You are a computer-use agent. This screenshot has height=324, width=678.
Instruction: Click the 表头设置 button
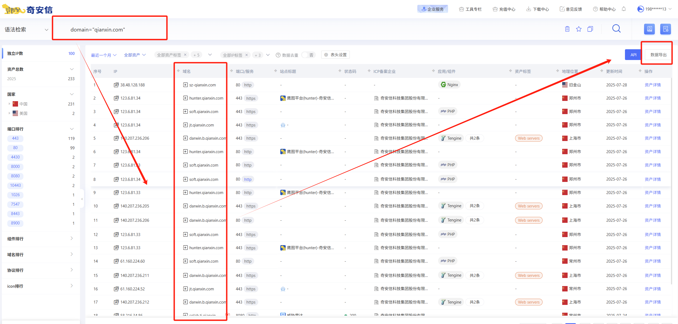(335, 55)
